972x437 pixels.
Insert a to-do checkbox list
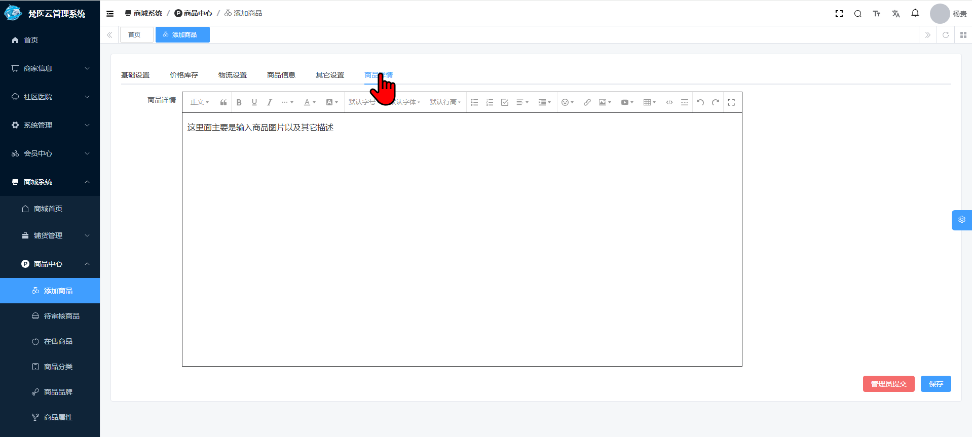(504, 102)
